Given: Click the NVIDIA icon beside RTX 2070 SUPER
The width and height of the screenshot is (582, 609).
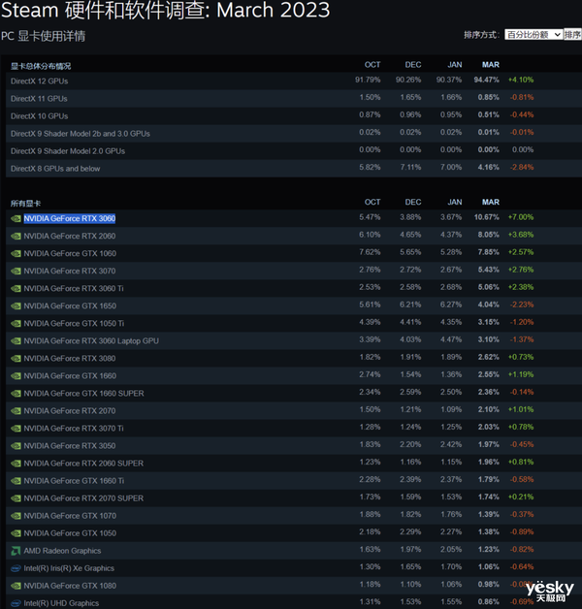Looking at the screenshot, I should click(x=16, y=497).
